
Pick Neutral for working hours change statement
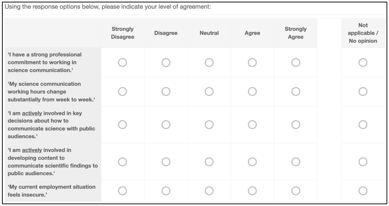pyautogui.click(x=209, y=92)
